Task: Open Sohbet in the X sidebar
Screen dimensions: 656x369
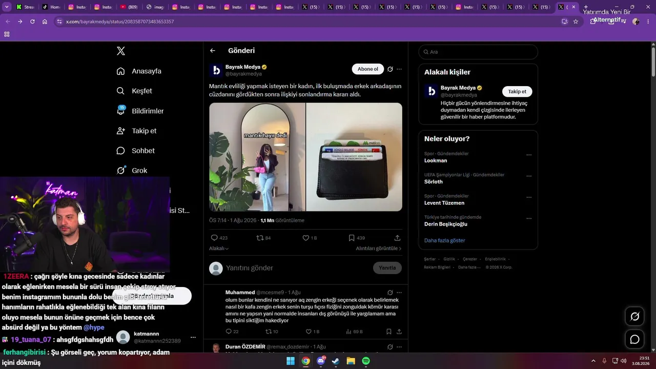Action: click(135, 151)
